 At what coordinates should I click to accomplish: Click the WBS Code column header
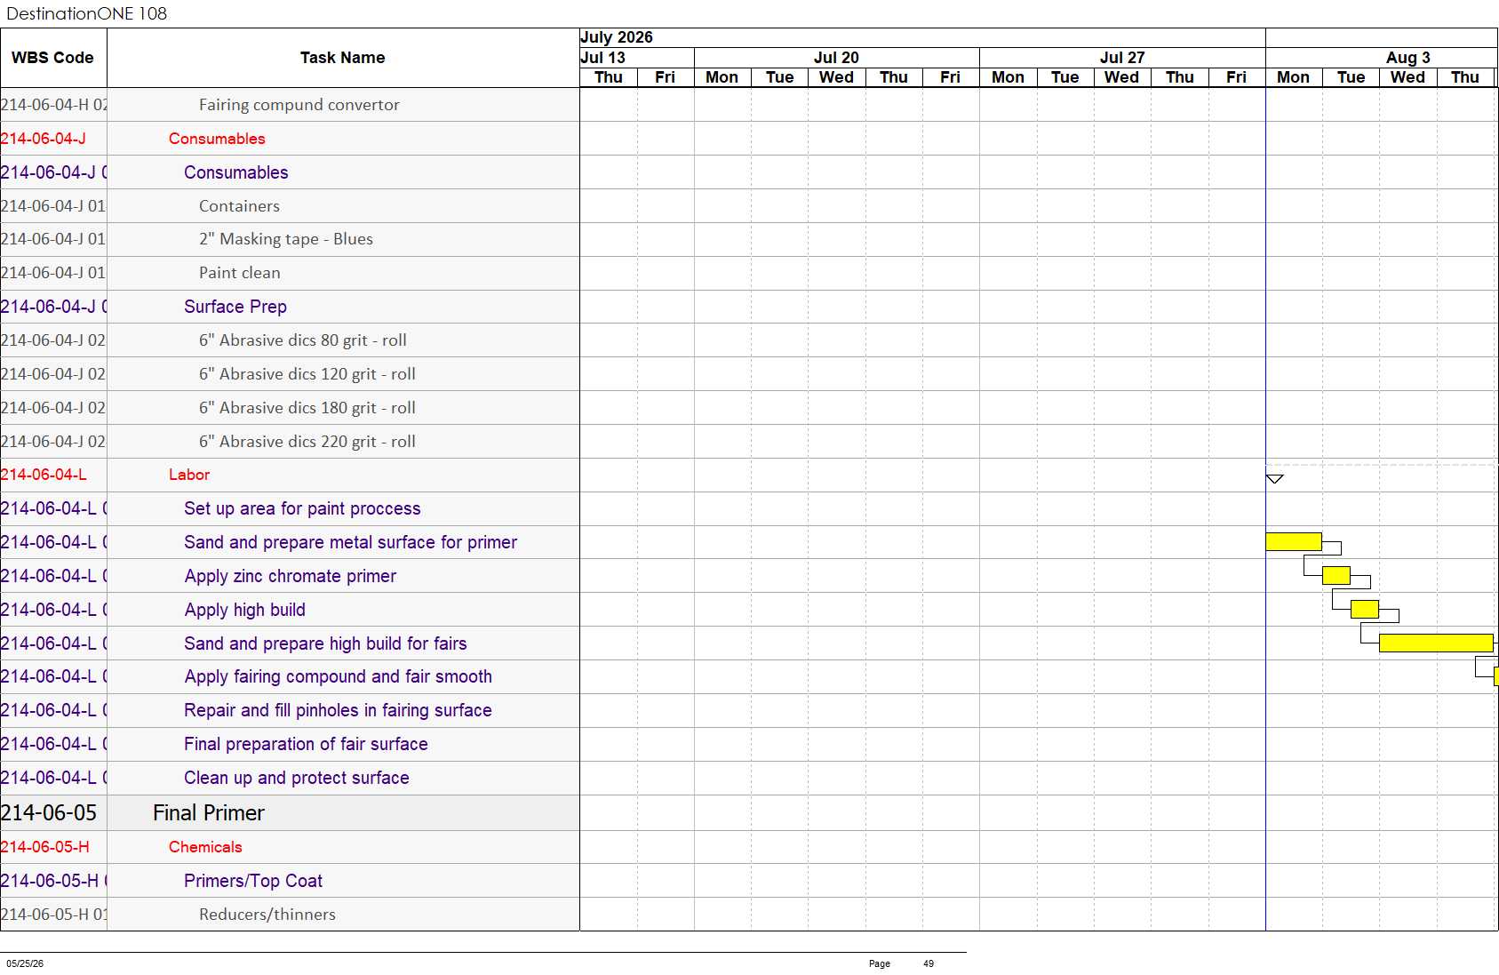pos(53,58)
